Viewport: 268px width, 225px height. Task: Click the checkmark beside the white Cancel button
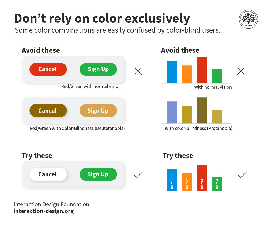tap(138, 175)
